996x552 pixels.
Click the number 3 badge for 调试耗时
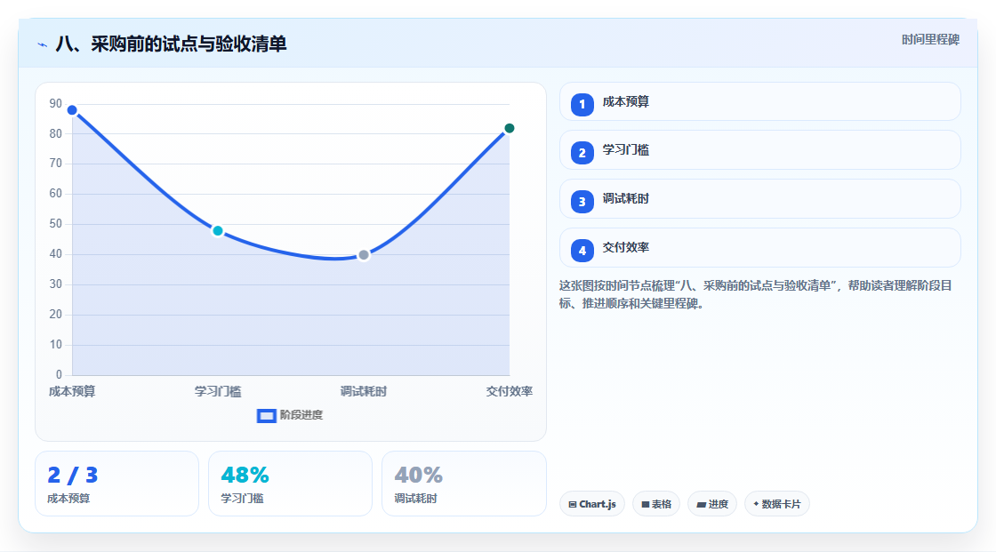coord(582,202)
